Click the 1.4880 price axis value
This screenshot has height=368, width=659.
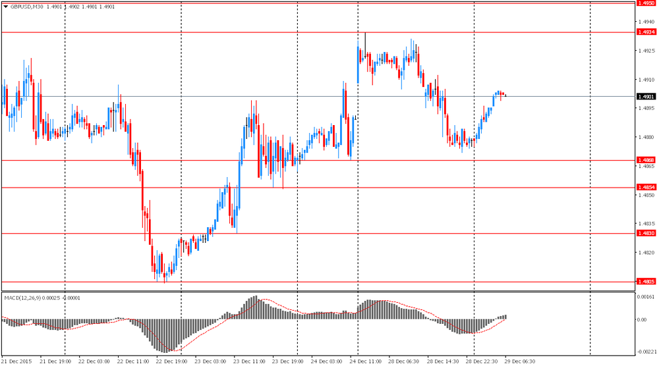646,137
